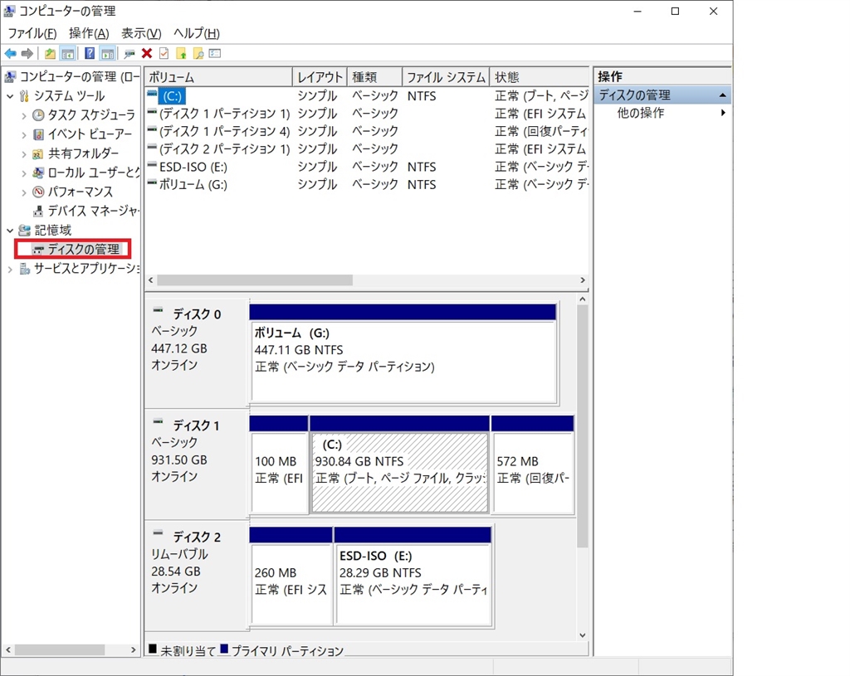This screenshot has width=850, height=676.
Task: Click the connect/refresh disk toolbar icon
Action: (x=129, y=54)
